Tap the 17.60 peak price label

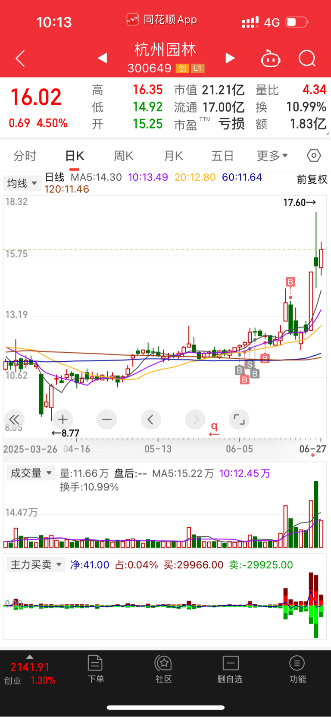click(x=300, y=202)
